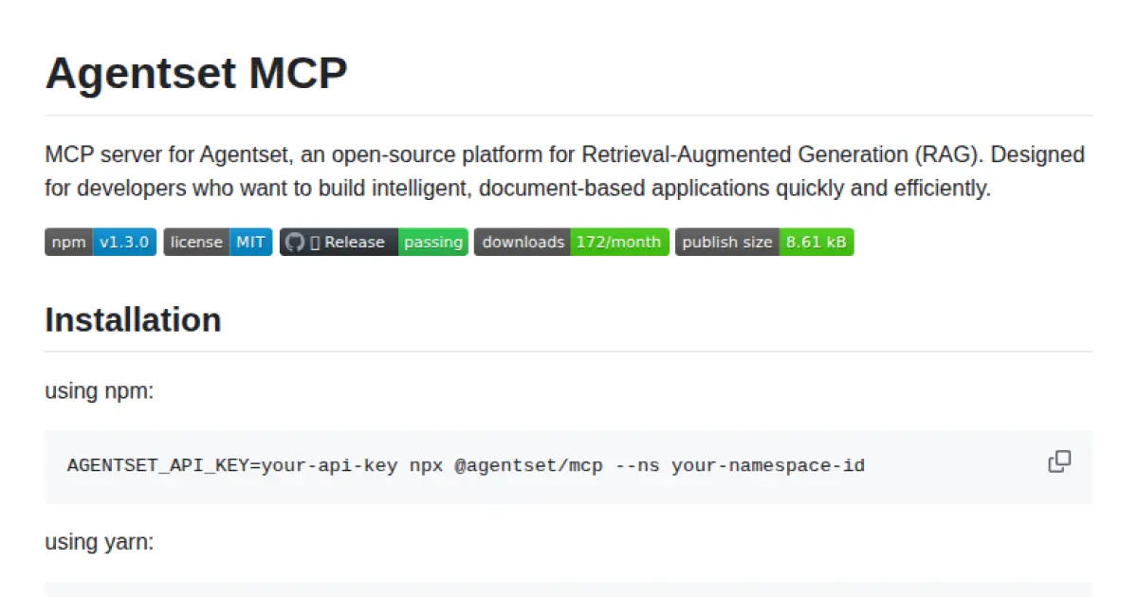Click the 'using npm:' label
The width and height of the screenshot is (1138, 597).
[x=99, y=390]
